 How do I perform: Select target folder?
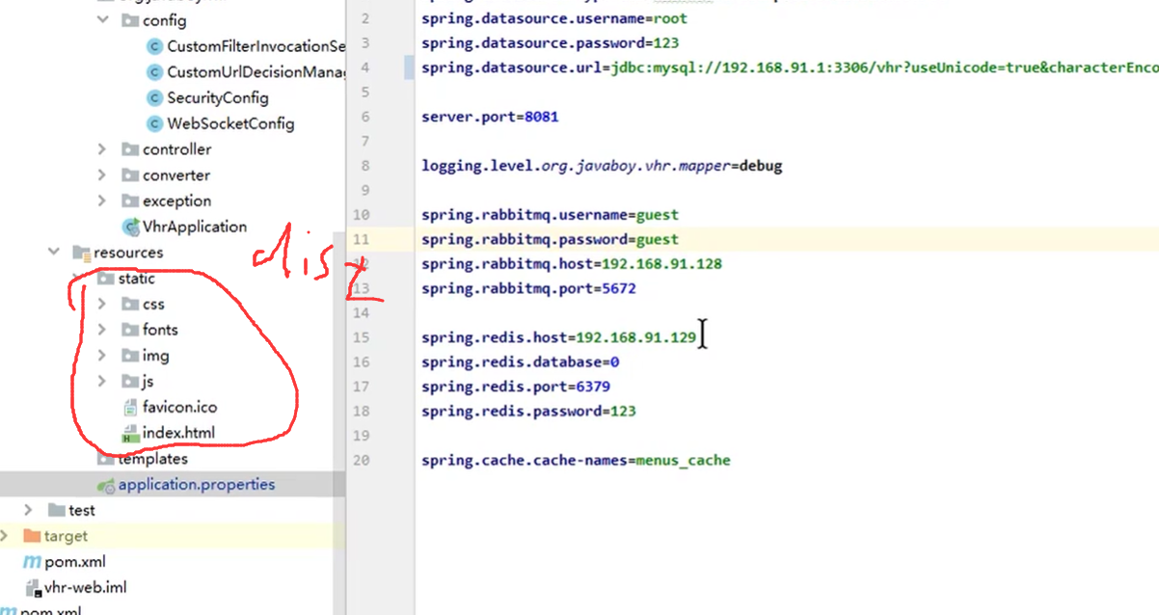click(66, 536)
